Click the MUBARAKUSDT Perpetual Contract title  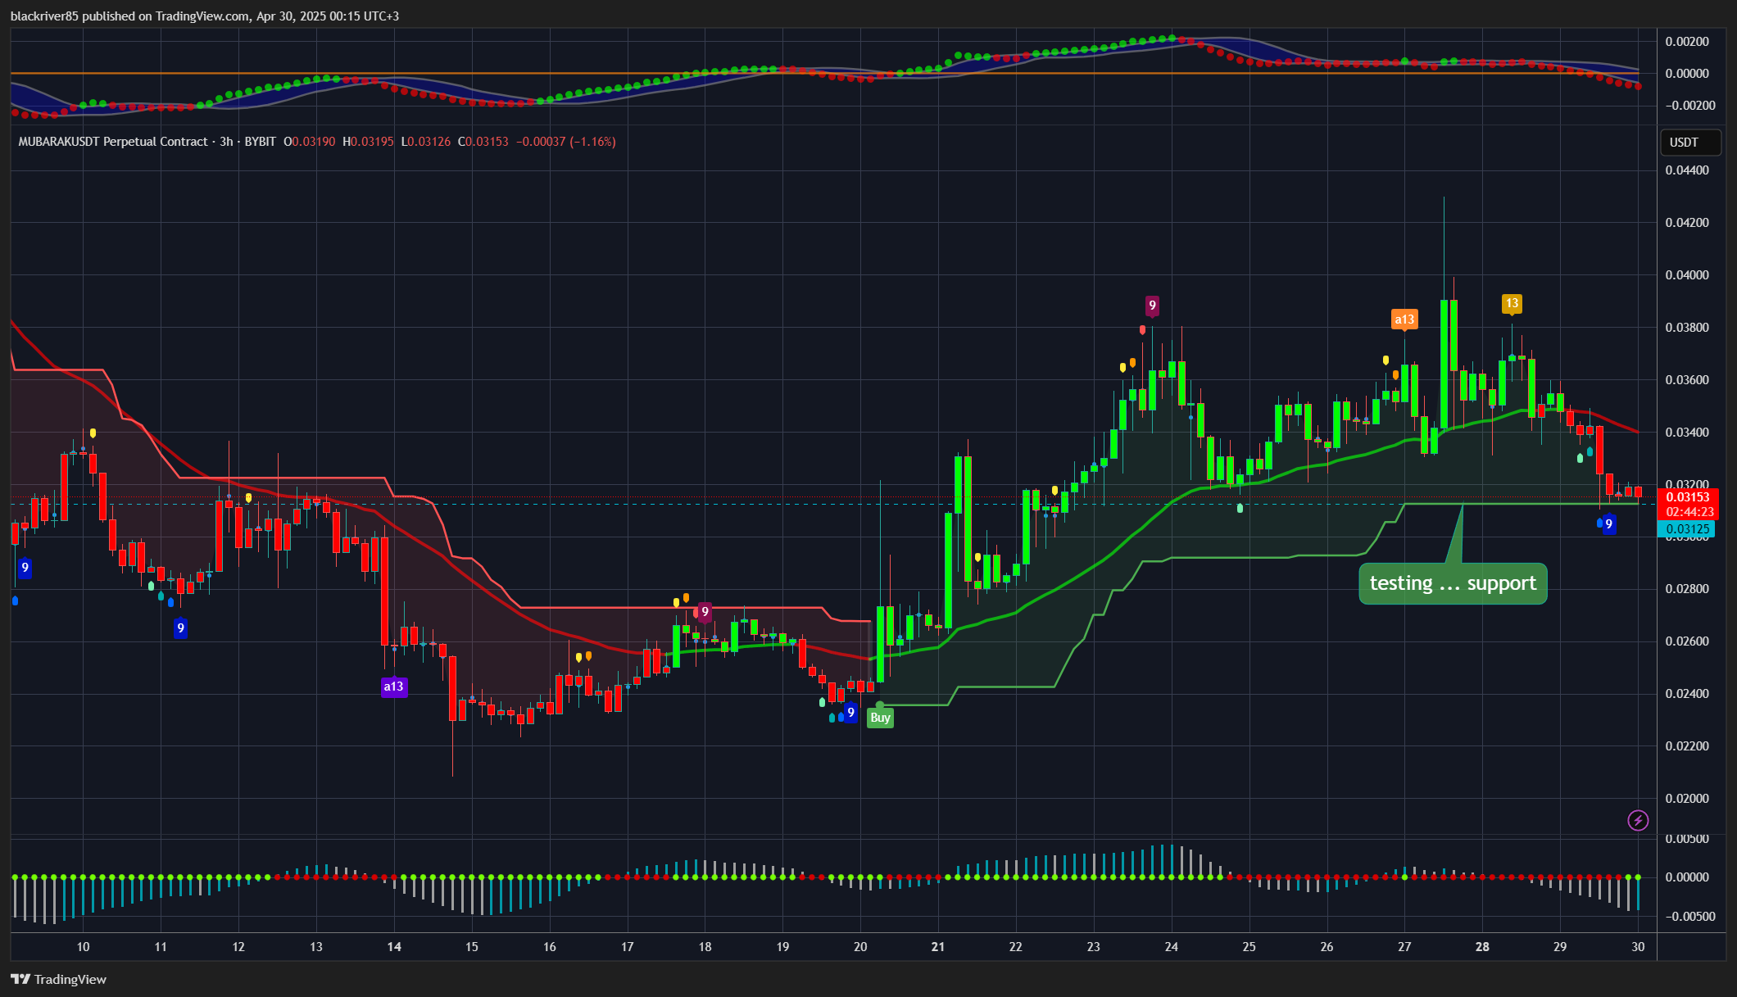(x=113, y=142)
